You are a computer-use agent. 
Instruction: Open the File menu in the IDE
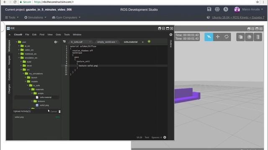point(27,35)
